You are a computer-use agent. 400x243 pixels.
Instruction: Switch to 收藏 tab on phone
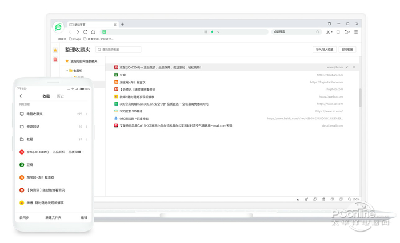click(x=46, y=96)
